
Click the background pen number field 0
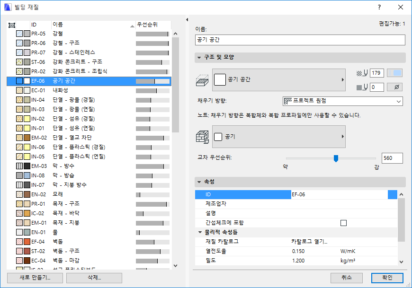tap(377, 87)
